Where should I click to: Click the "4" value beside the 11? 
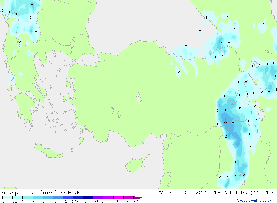pyautogui.click(x=233, y=122)
